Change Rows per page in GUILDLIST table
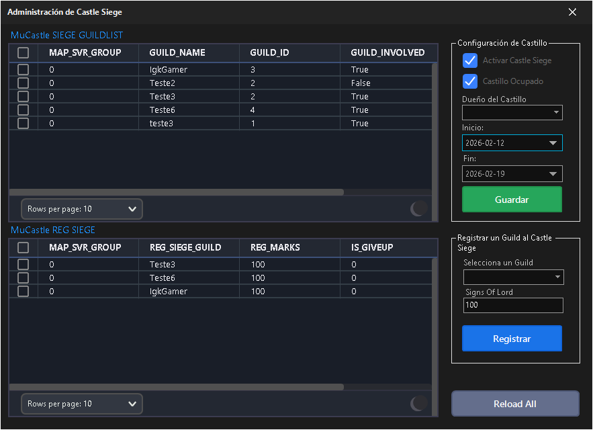This screenshot has height=430, width=593. click(x=82, y=209)
